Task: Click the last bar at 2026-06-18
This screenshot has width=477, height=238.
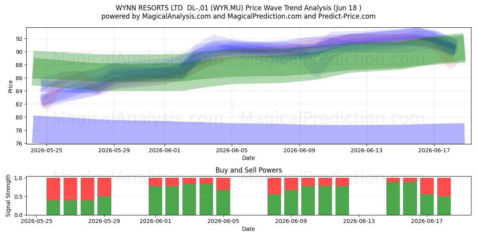Action: (x=444, y=196)
